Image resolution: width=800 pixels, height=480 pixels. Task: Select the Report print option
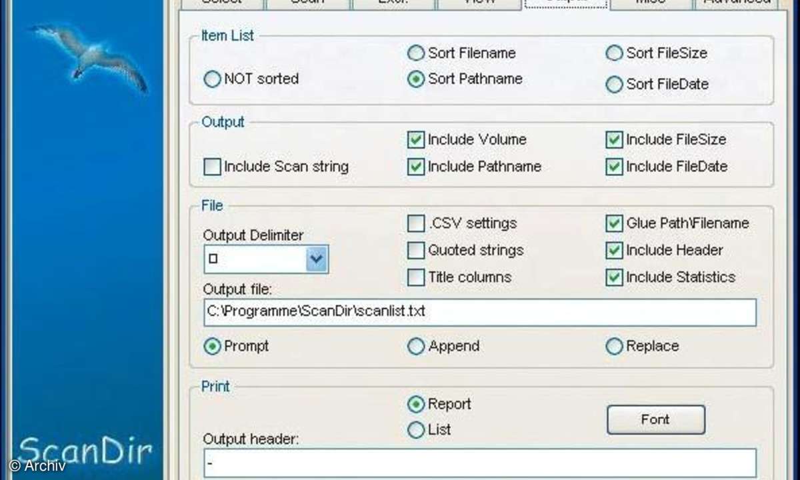tap(416, 404)
